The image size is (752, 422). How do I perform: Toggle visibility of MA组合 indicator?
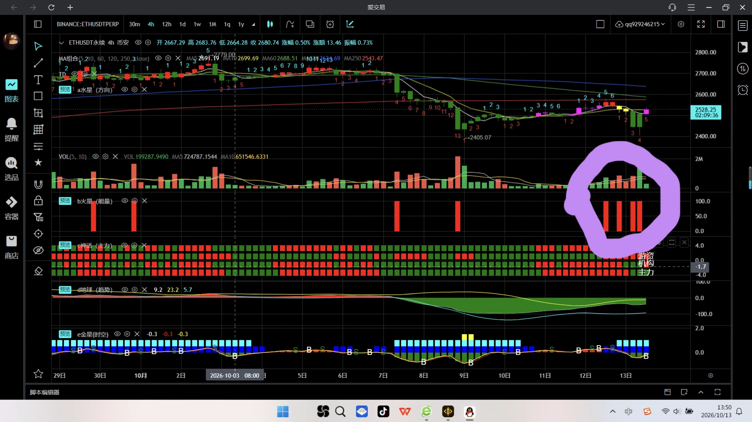coord(158,58)
